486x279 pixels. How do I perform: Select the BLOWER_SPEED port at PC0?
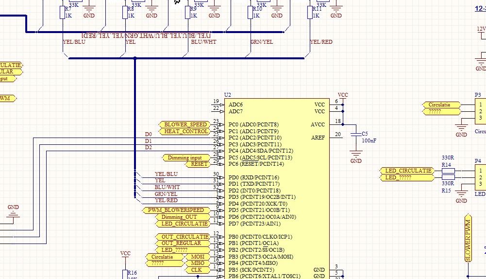184,124
